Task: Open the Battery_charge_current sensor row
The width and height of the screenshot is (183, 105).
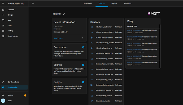Action: tap(106, 64)
